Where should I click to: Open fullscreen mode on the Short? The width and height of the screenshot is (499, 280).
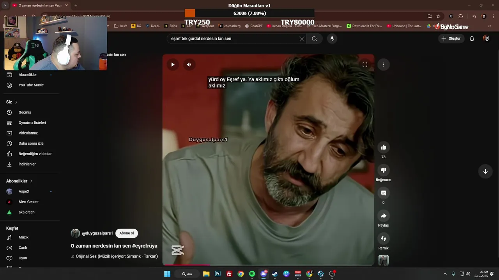click(365, 65)
